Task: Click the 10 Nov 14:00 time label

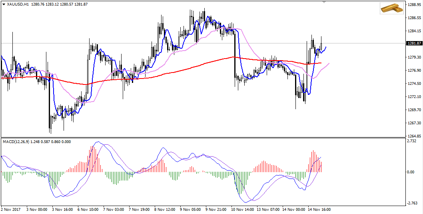Action: (243, 209)
